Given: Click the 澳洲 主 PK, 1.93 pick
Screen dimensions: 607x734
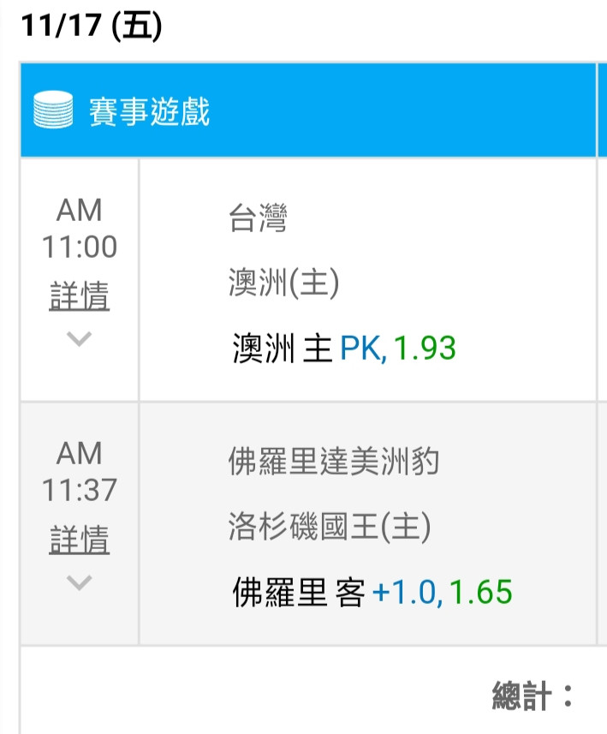Looking at the screenshot, I should tap(344, 349).
